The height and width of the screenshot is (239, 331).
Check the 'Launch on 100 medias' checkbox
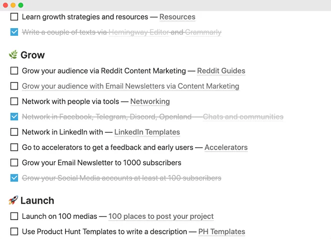(14, 216)
